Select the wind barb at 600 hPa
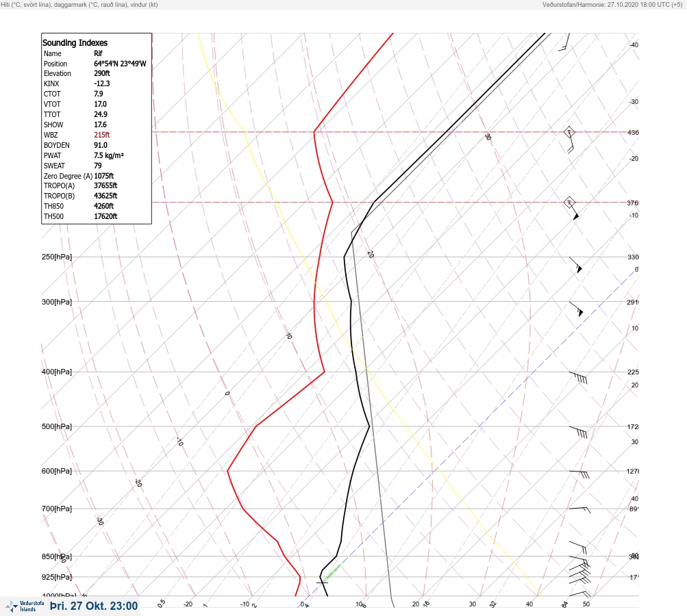Viewport: 687px width, 616px height. pyautogui.click(x=579, y=474)
